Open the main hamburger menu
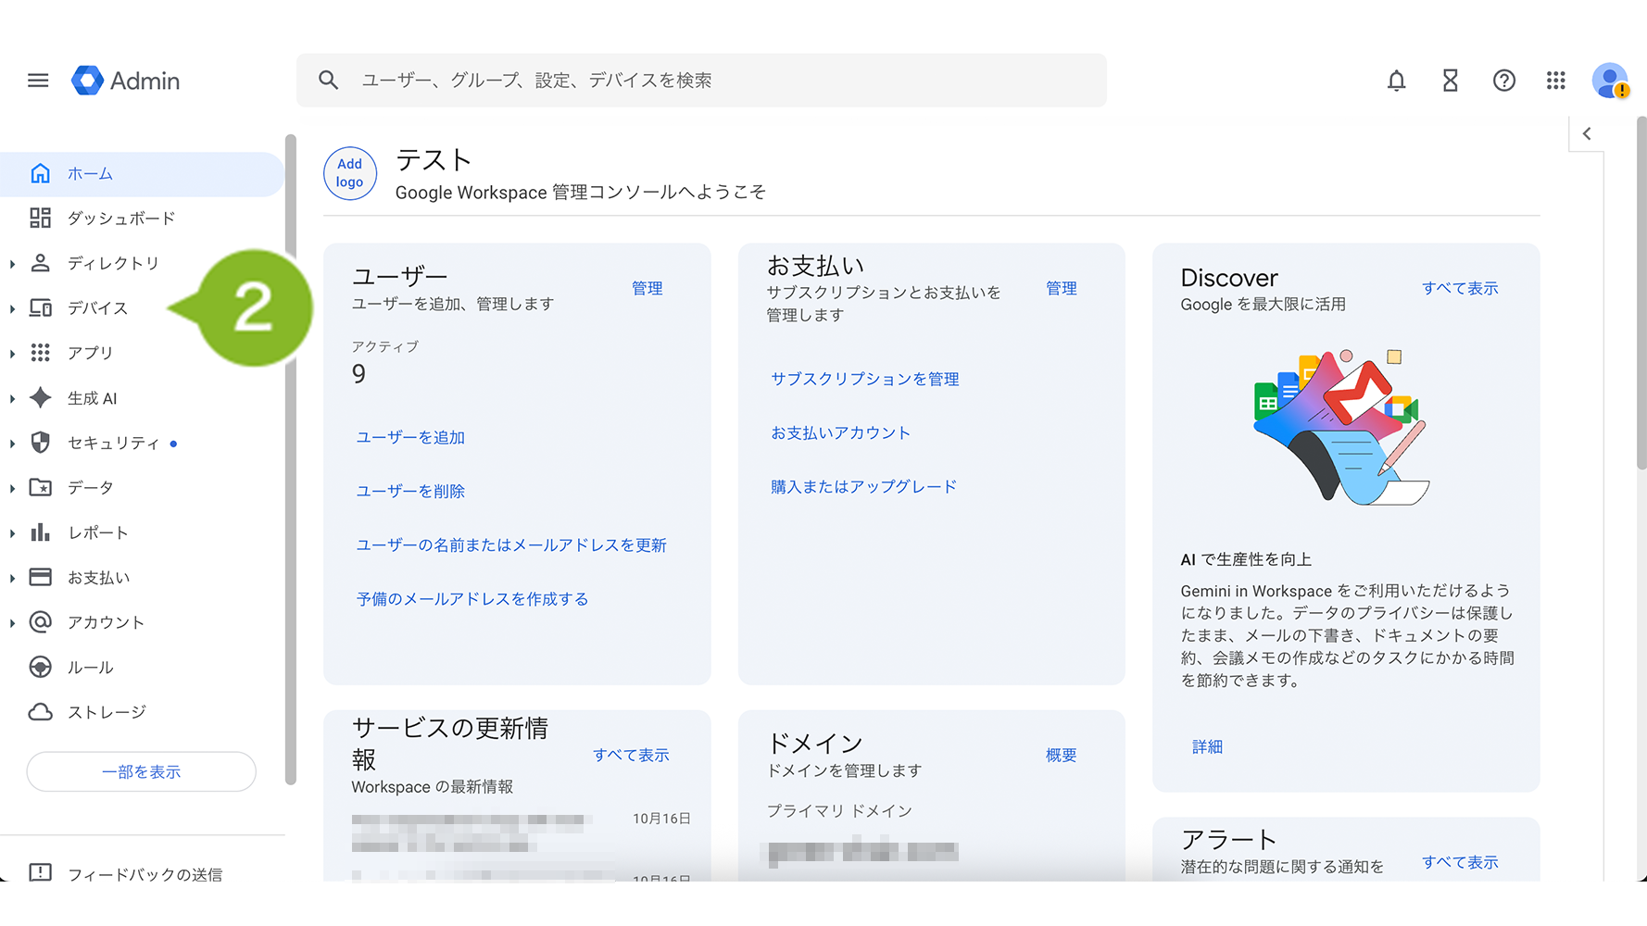Image resolution: width=1647 pixels, height=926 pixels. [38, 81]
